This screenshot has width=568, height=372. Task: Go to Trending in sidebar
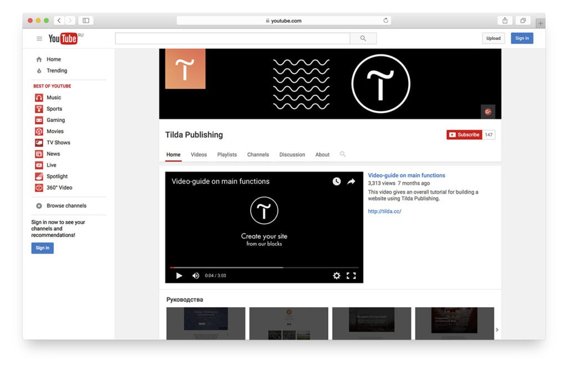click(x=57, y=70)
